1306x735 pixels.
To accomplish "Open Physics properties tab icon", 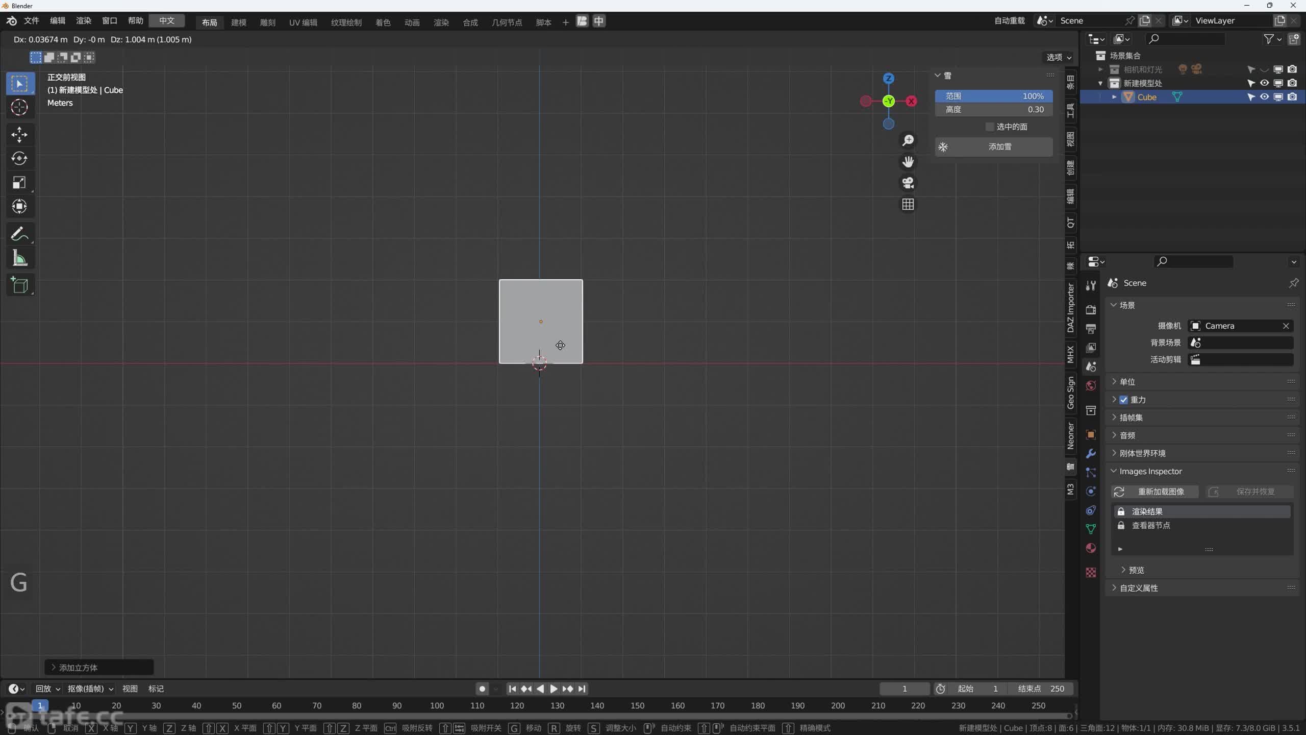I will coord(1091,492).
